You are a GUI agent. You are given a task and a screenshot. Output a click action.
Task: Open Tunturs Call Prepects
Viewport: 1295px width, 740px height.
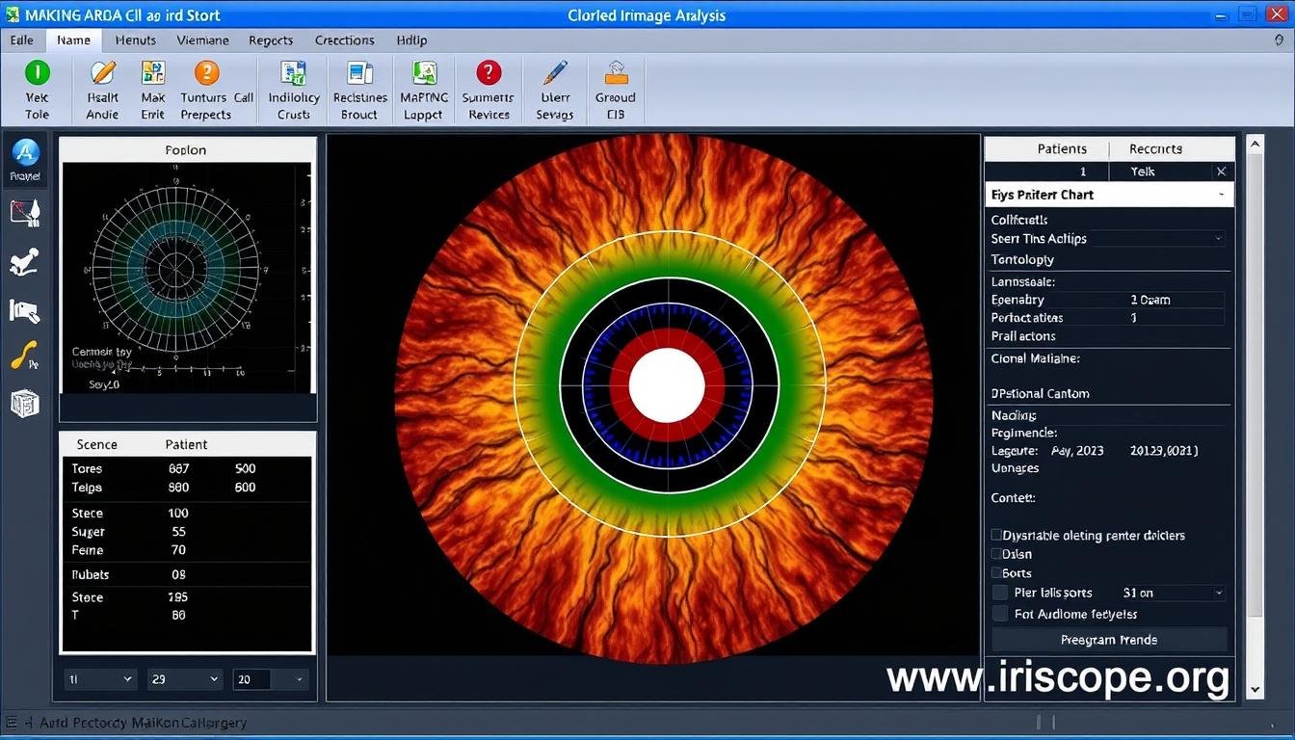(204, 89)
